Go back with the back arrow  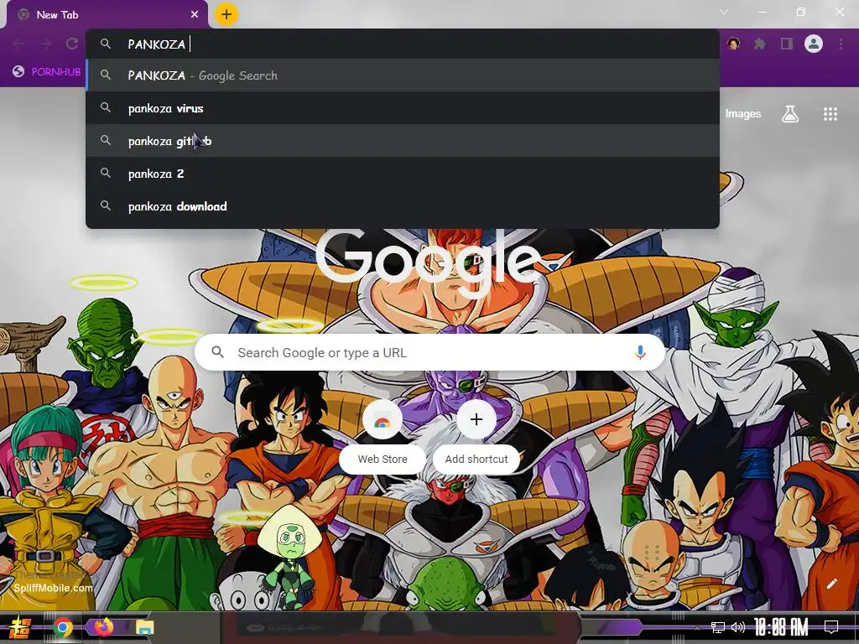(x=18, y=44)
